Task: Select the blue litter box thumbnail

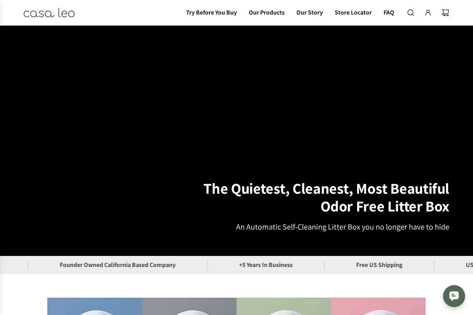Action: (x=95, y=306)
